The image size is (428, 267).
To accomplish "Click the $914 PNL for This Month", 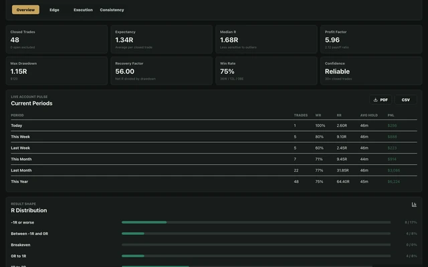I will pos(392,159).
